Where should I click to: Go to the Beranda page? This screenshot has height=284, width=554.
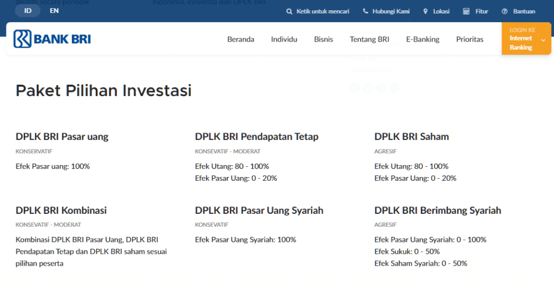pos(241,39)
